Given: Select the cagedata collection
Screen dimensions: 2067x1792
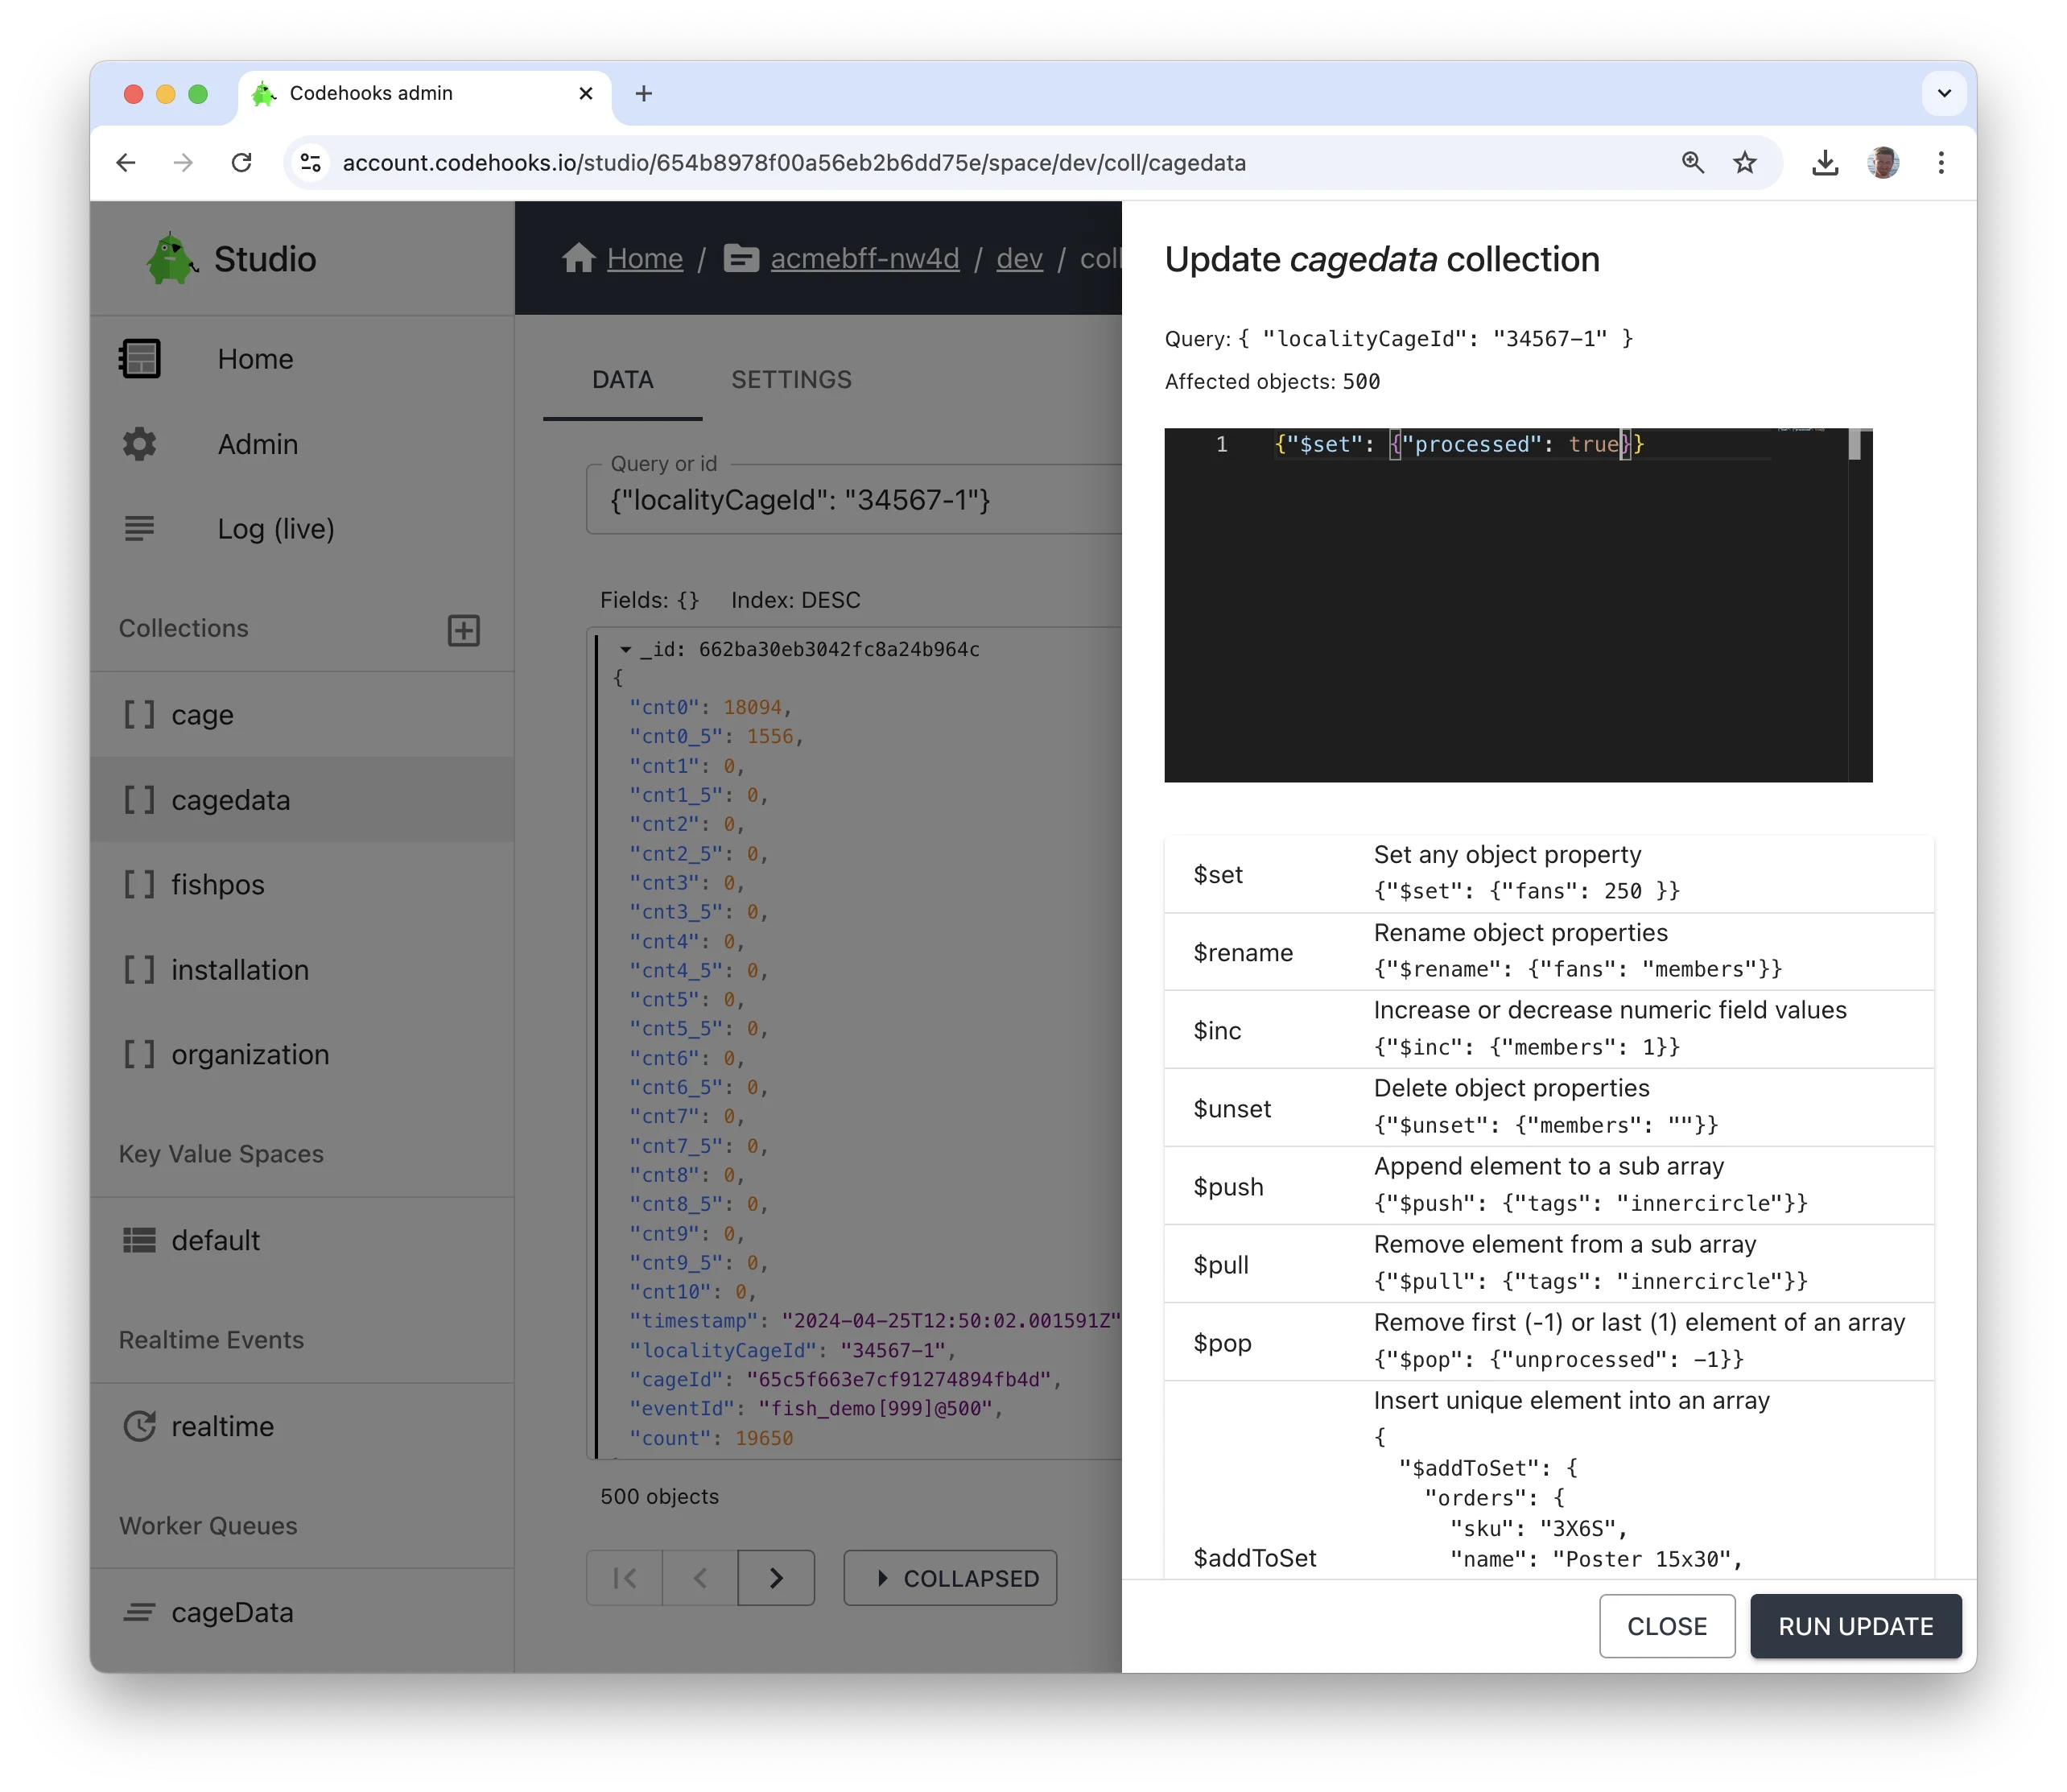Looking at the screenshot, I should point(302,799).
